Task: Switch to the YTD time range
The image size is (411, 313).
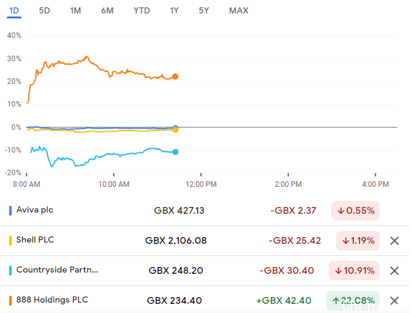Action: click(x=141, y=10)
